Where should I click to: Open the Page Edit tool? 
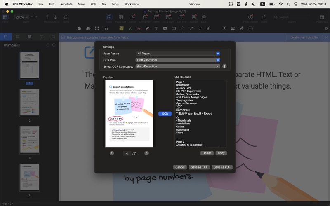point(120,17)
